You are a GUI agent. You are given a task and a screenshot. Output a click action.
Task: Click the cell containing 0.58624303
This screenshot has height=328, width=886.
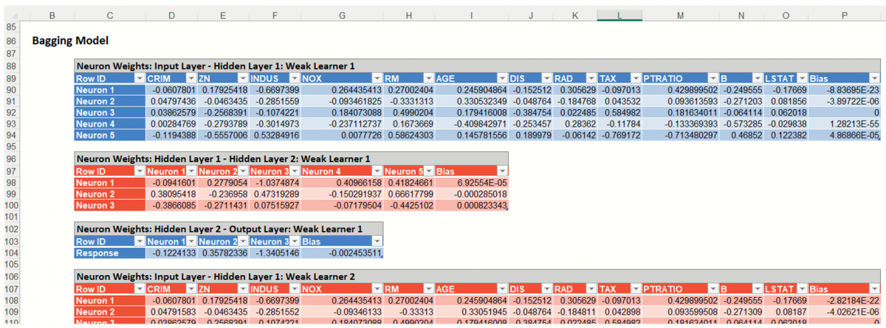(x=408, y=136)
